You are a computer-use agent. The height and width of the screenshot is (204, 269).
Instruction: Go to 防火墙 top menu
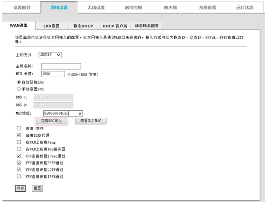coord(170,8)
